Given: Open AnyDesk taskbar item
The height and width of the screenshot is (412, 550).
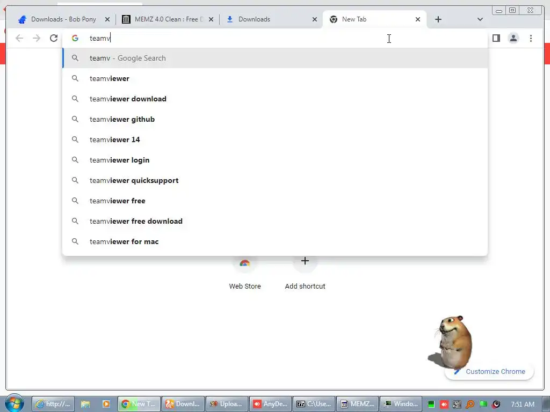Looking at the screenshot, I should coord(271,404).
